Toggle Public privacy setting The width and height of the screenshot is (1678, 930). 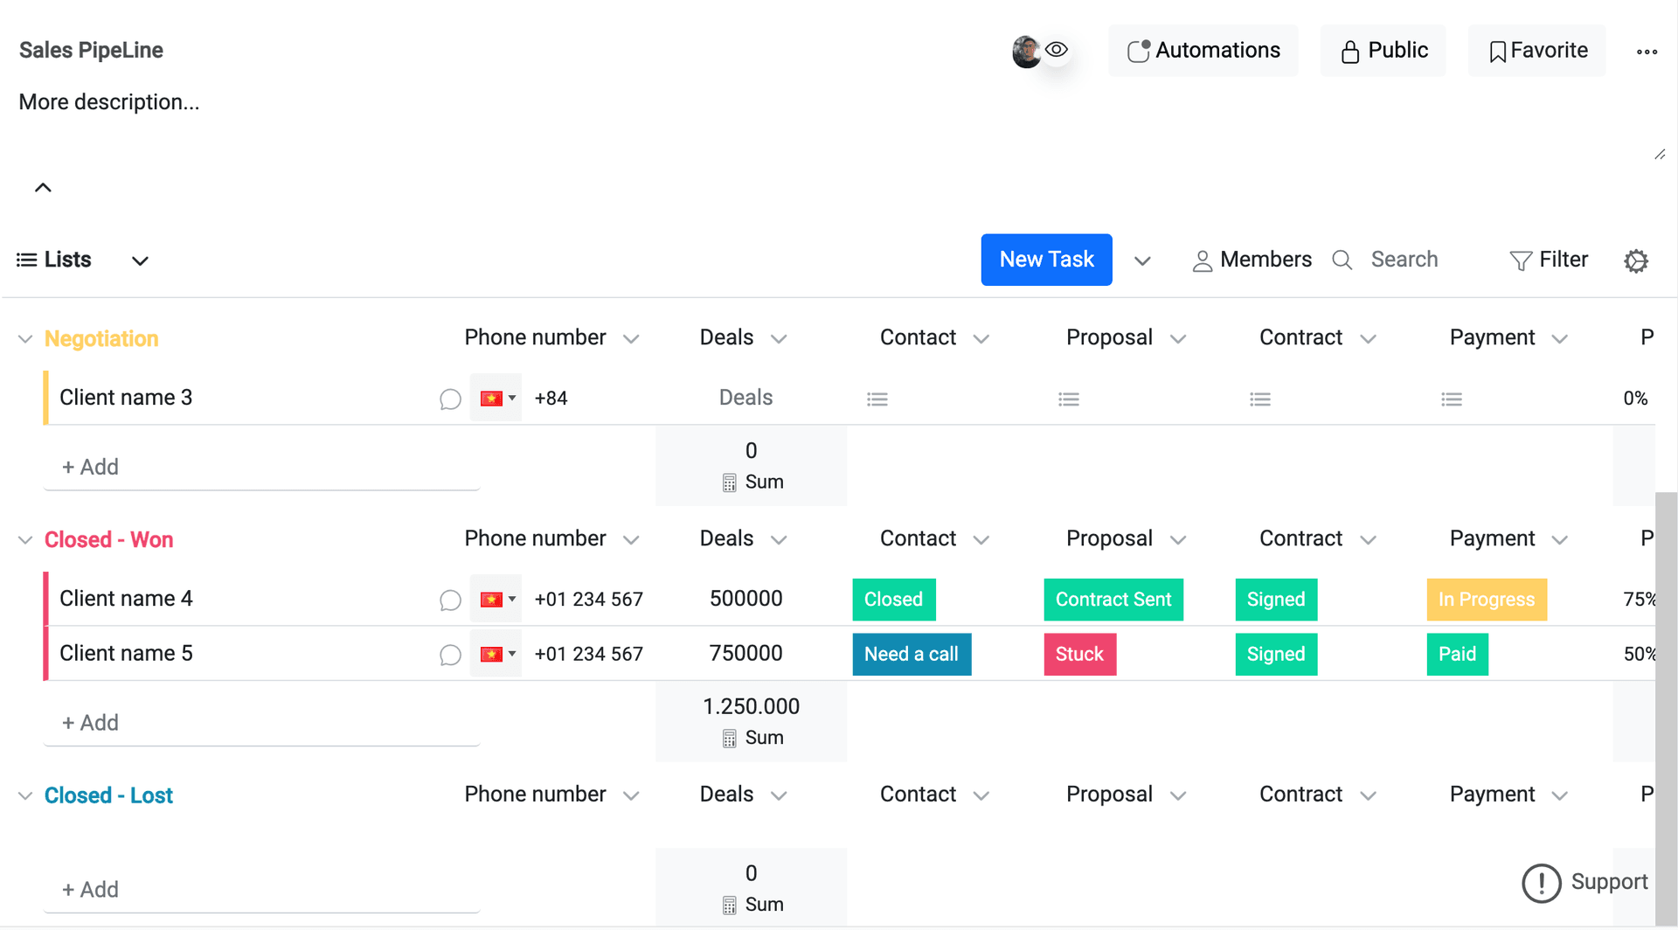tap(1383, 51)
